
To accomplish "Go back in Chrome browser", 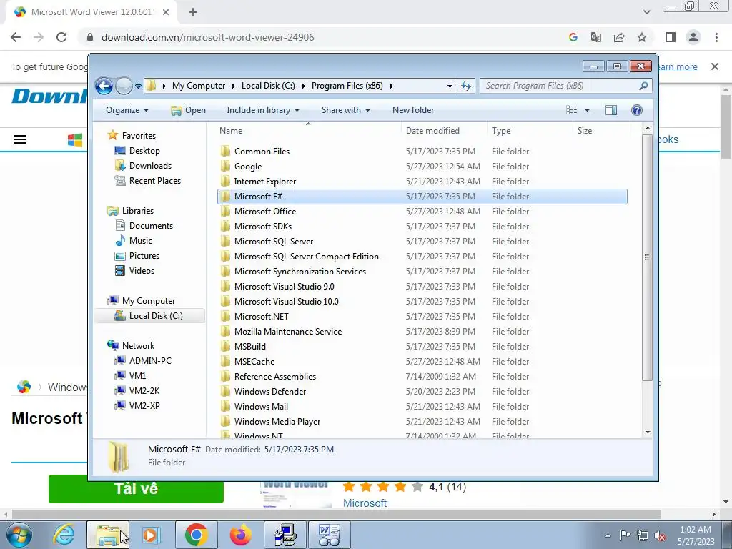I will [16, 37].
